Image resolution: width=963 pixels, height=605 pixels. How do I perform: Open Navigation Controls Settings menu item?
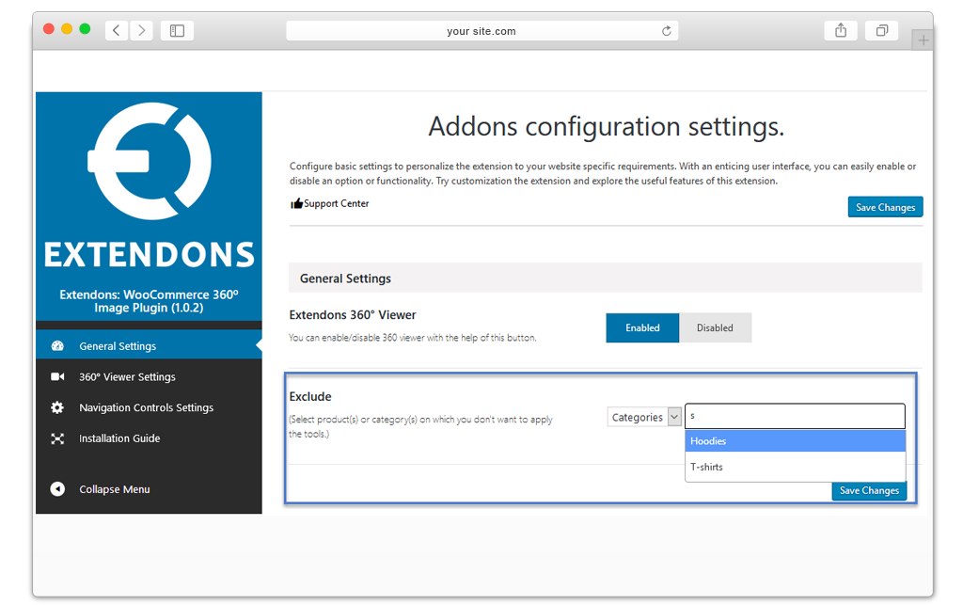[149, 407]
